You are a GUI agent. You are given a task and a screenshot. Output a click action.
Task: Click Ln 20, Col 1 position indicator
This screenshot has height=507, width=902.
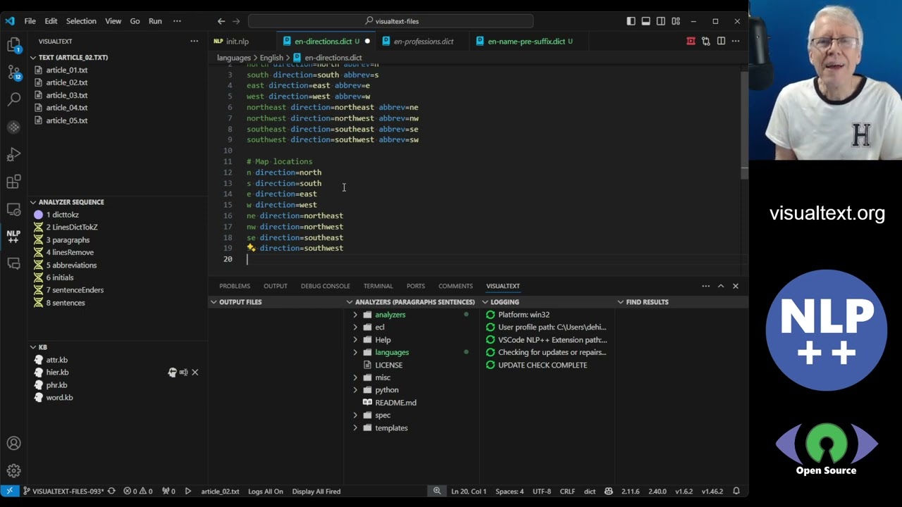coord(469,492)
